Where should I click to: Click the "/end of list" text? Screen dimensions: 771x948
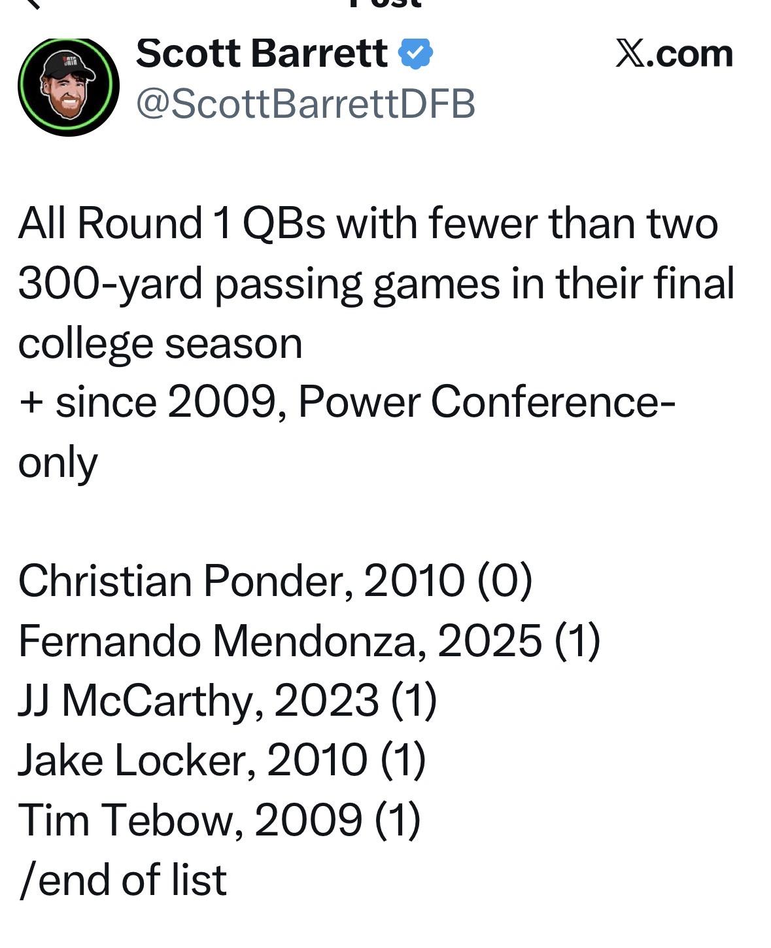coord(123,880)
